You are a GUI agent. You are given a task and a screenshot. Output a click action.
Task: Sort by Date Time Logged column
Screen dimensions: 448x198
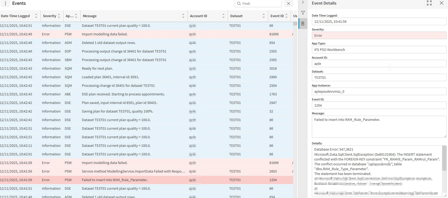tap(36, 16)
